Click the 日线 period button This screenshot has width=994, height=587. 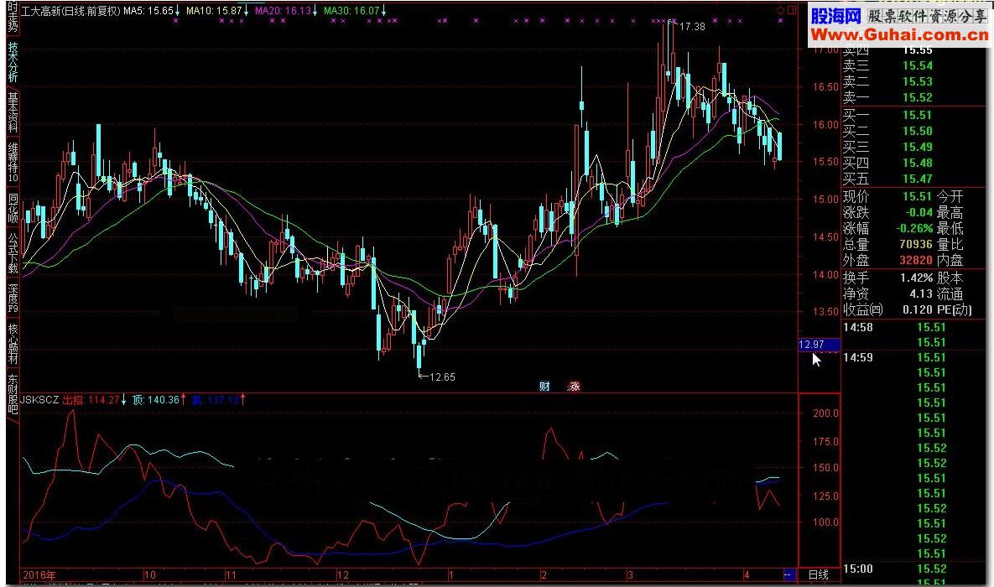(x=819, y=575)
